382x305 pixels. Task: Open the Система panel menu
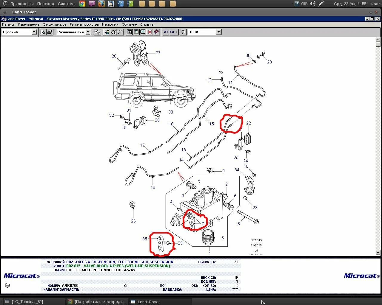(x=66, y=4)
